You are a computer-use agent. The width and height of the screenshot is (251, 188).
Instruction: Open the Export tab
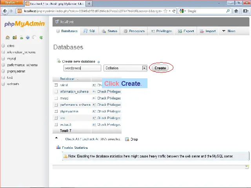[186, 31]
